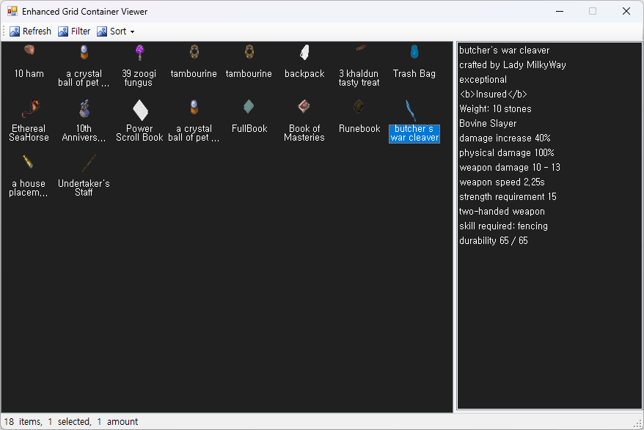Click the 'tambourine' label next to zoogi fungus
Viewport: 644px width, 430px height.
[x=194, y=74]
